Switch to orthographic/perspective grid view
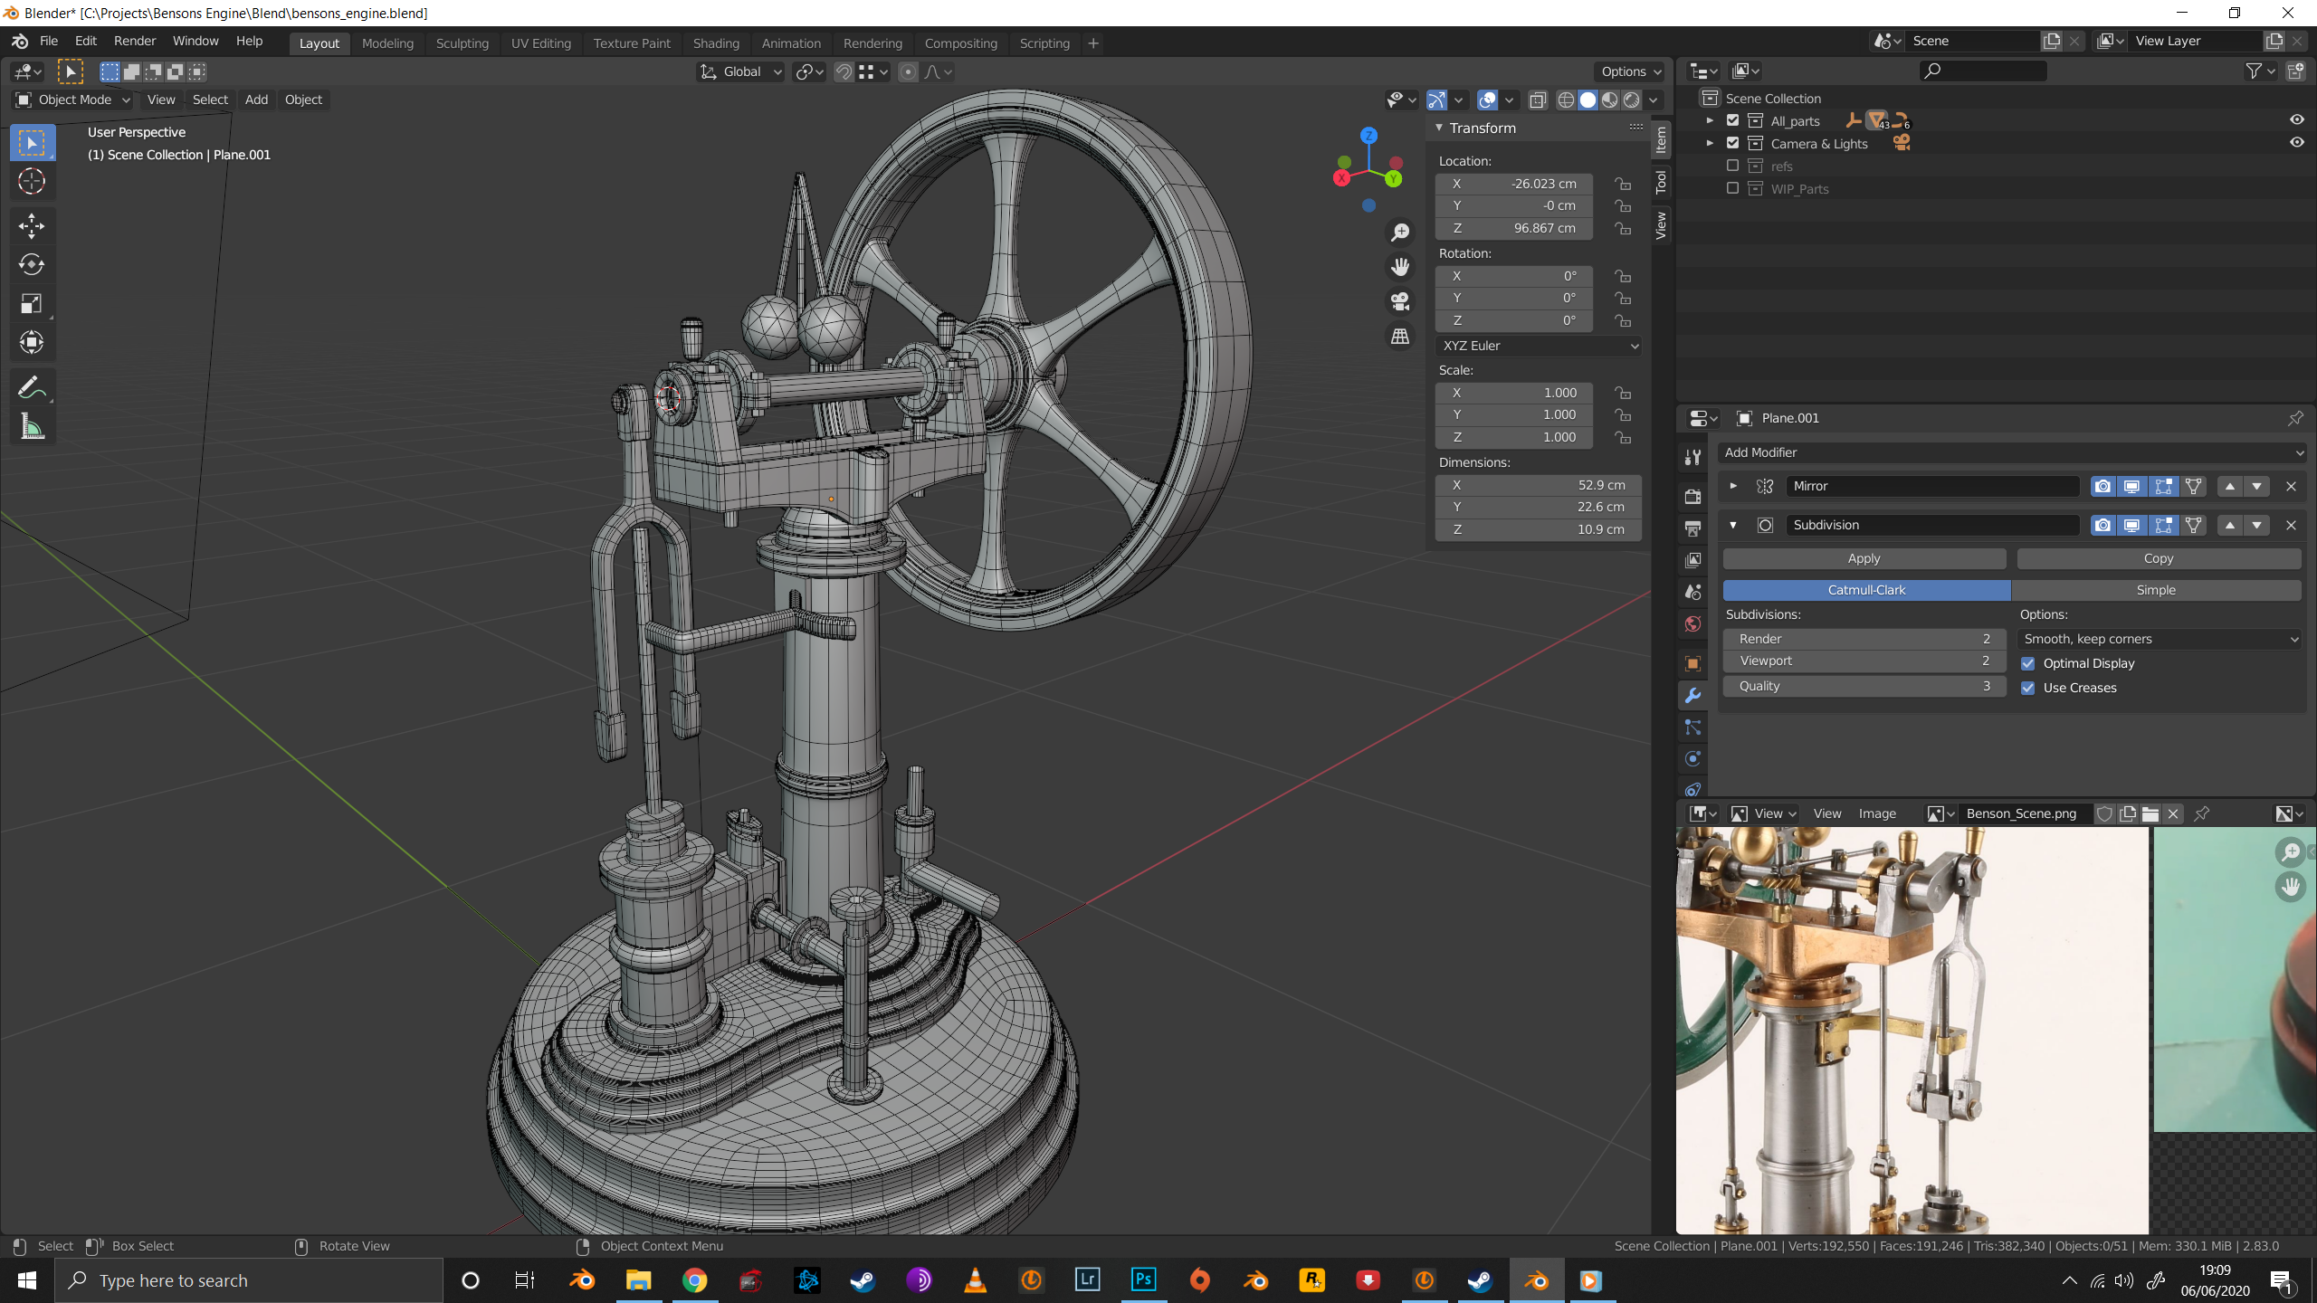The width and height of the screenshot is (2317, 1303). [x=1400, y=337]
